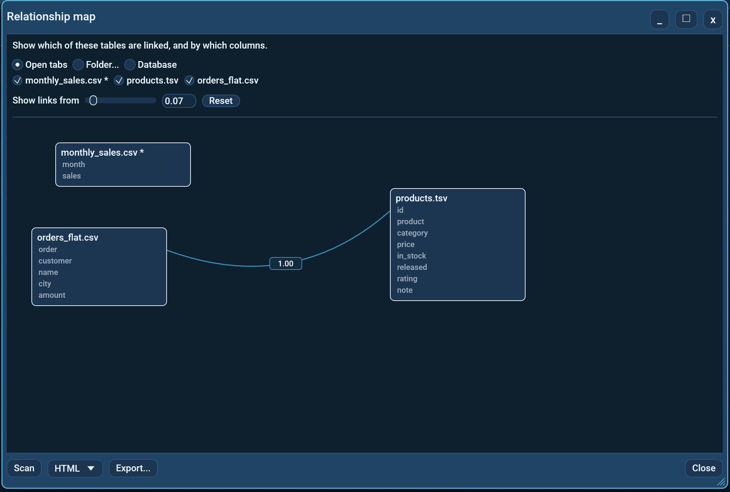Open the HTML format dropdown
This screenshot has width=730, height=492.
tap(75, 468)
